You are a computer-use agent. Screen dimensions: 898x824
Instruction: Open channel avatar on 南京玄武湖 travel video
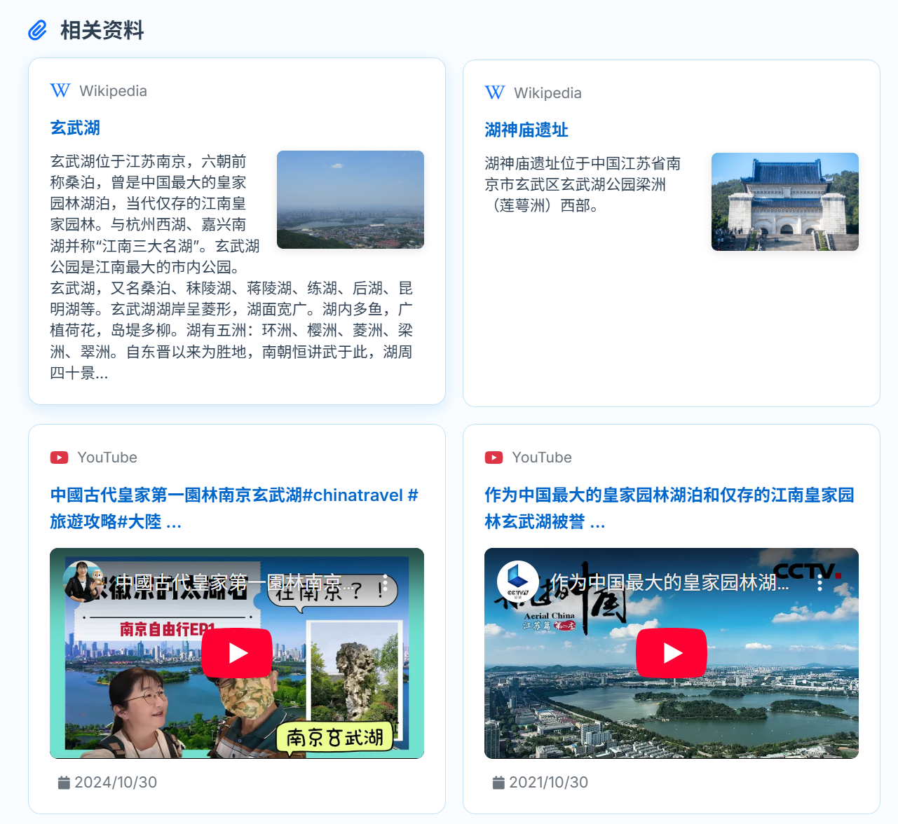click(x=83, y=581)
